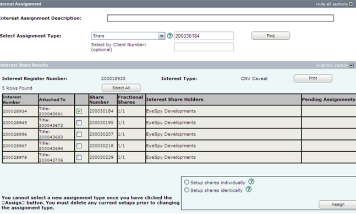Click the Share Number column header
This screenshot has height=214, width=356.
click(x=103, y=99)
